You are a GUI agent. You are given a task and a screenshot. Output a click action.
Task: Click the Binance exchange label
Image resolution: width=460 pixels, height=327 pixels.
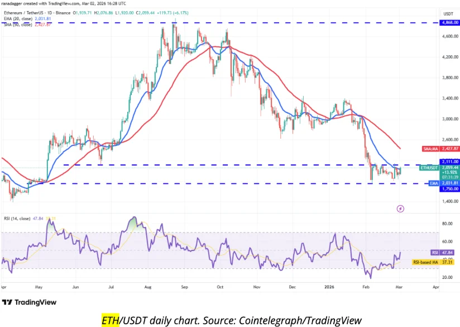point(63,13)
